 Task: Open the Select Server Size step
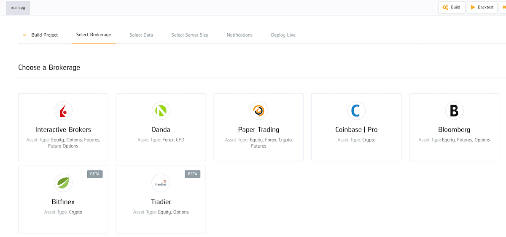point(190,35)
